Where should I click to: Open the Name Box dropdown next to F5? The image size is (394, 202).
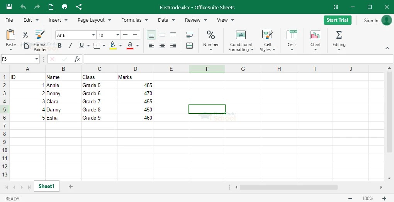click(x=36, y=59)
